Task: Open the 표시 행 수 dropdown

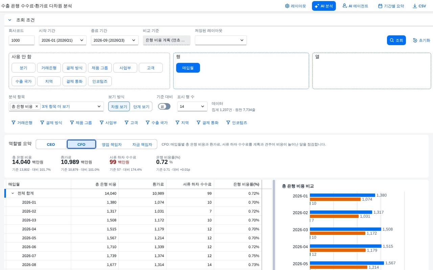Action: click(x=192, y=106)
